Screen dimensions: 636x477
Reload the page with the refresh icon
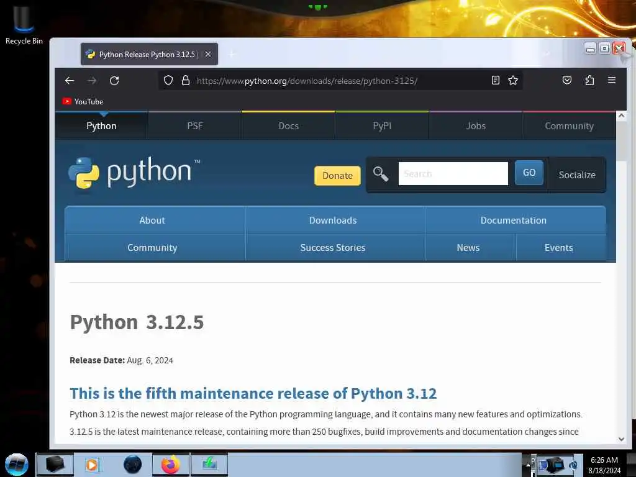[x=114, y=81]
